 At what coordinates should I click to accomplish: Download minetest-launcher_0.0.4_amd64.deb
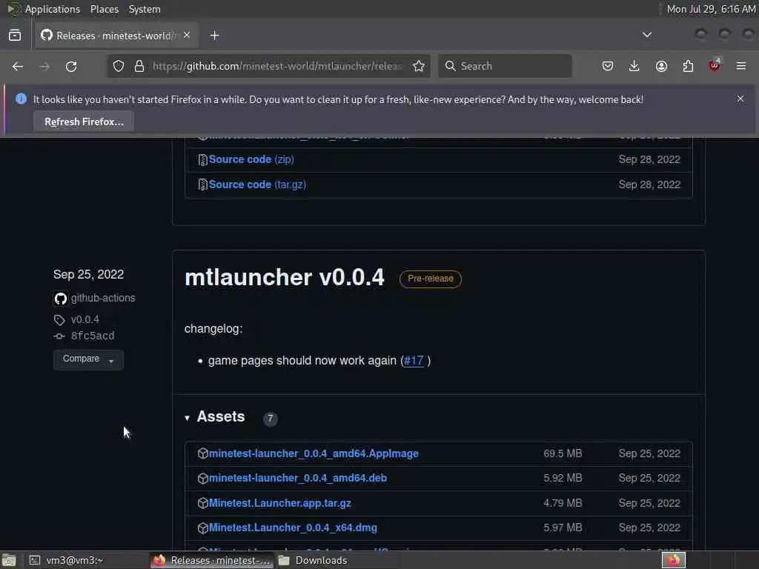[298, 478]
